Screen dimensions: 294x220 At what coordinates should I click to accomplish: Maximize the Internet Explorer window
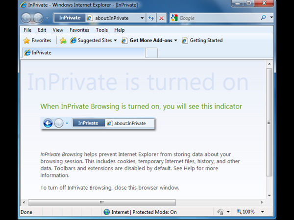point(248,3)
